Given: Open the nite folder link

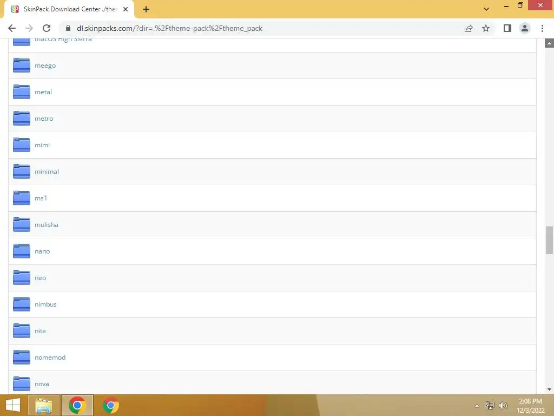Looking at the screenshot, I should [x=40, y=331].
